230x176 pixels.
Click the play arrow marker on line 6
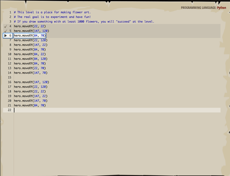(6, 36)
